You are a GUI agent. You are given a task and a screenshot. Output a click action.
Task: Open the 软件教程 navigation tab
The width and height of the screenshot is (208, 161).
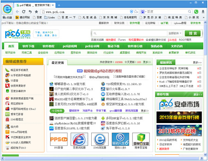(49, 46)
